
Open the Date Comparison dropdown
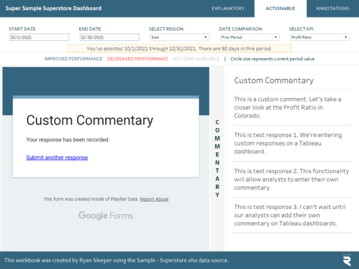[x=249, y=37]
